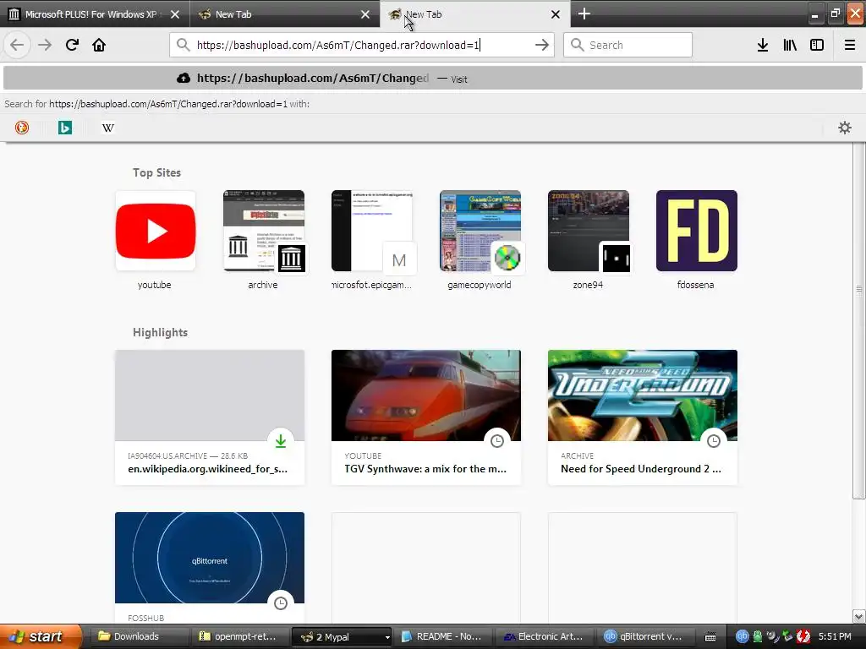Expand the 2 Mypal taskbar group
866x649 pixels.
click(x=387, y=637)
